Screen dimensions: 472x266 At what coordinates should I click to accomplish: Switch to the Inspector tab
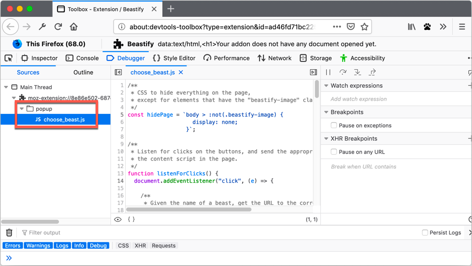click(39, 58)
